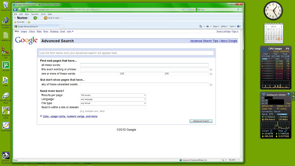Select the desktop.ini file icon
Image resolution: width=295 pixels, height=166 pixels.
[6, 37]
